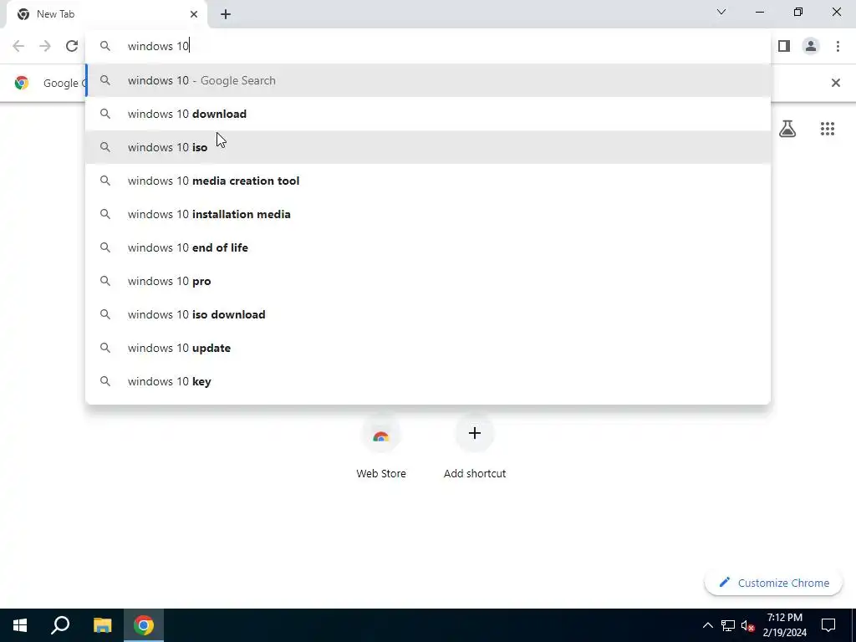Open the taskbar clock and date
The image size is (856, 642).
click(x=784, y=625)
